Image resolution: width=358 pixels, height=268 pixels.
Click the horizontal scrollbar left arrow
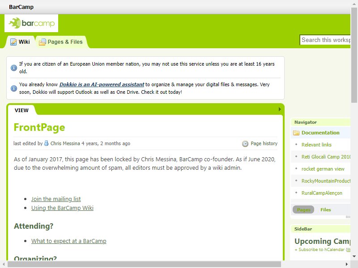(4, 264)
